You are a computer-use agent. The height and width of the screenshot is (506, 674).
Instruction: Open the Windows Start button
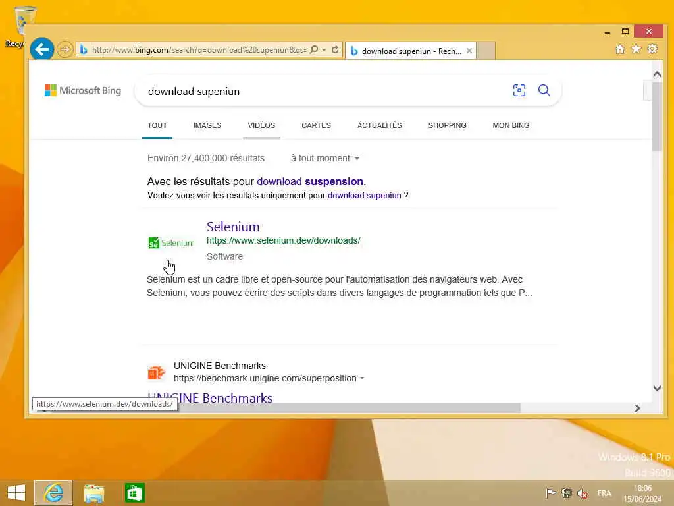click(16, 493)
